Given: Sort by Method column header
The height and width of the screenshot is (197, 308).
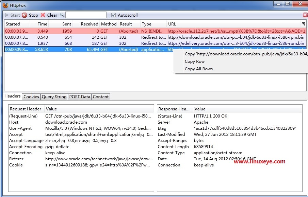Looking at the screenshot, I should click(109, 24).
